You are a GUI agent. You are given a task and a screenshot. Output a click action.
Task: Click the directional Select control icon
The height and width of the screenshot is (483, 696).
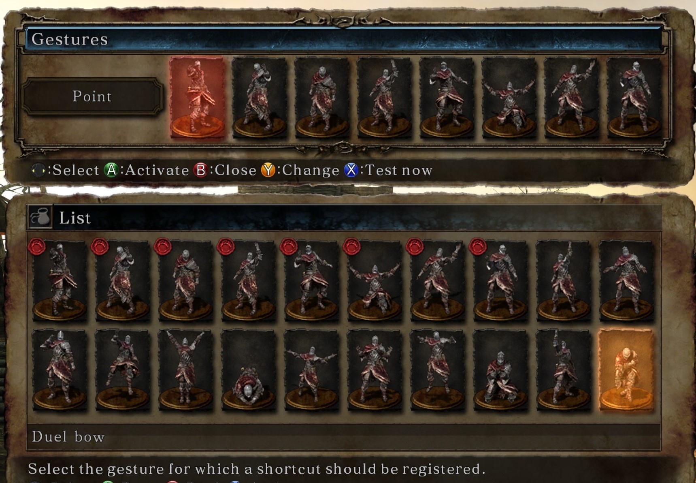click(38, 170)
